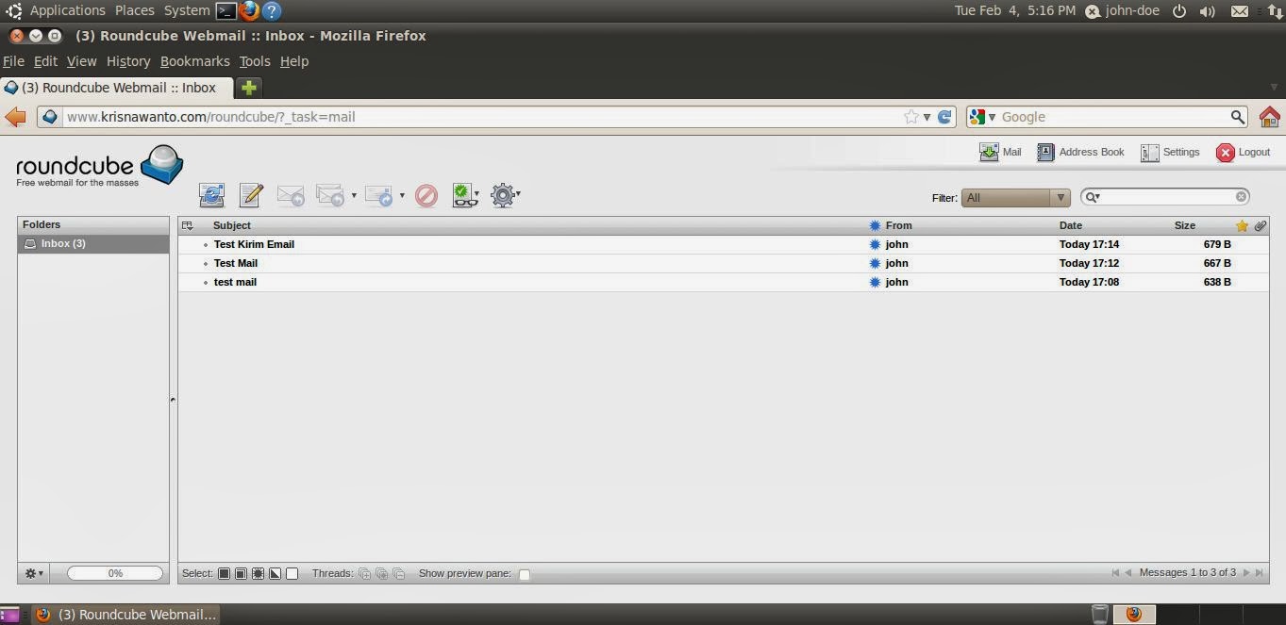Screen dimensions: 1286x625
Task: Click Expand all threads icon
Action: (364, 573)
